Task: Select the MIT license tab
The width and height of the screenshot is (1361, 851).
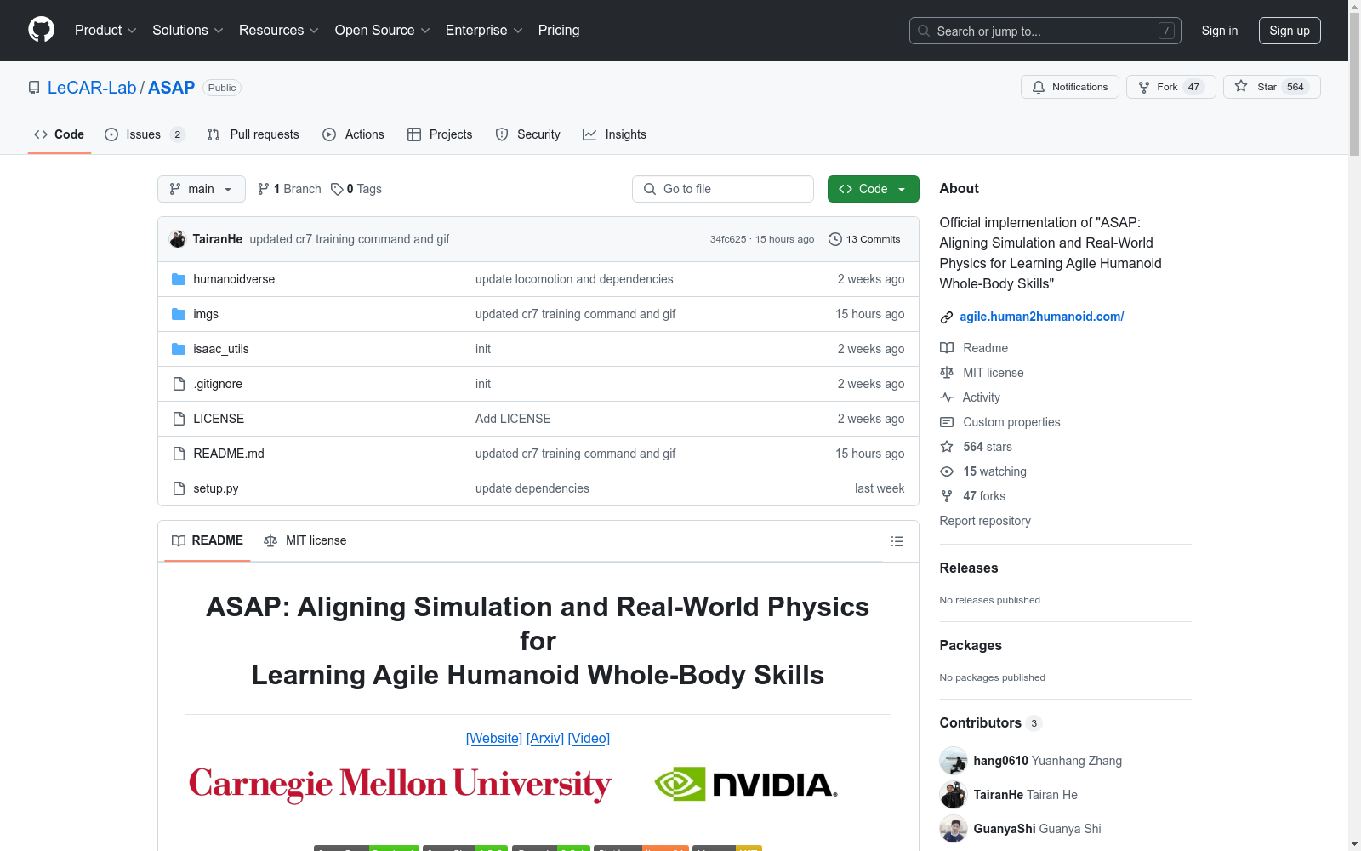Action: click(305, 540)
